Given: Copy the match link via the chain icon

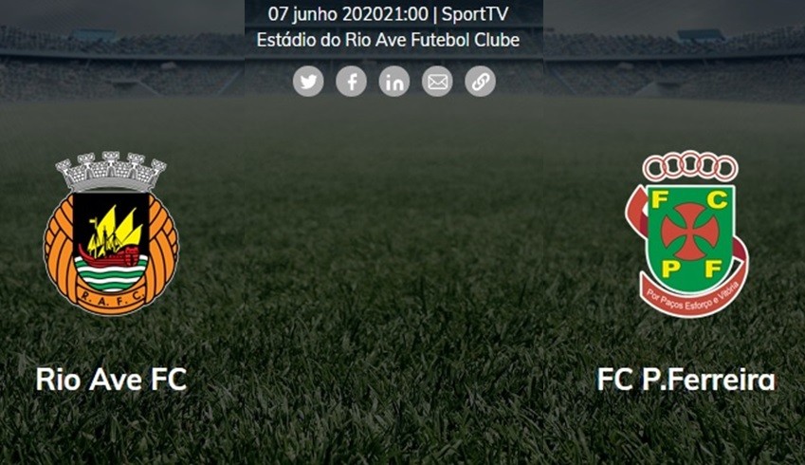Looking at the screenshot, I should click(480, 82).
